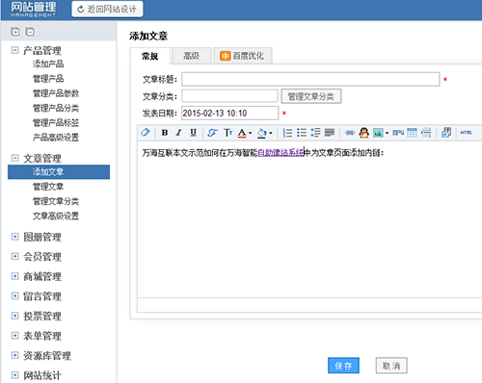
Task: Collapse all tree nodes icon
Action: tap(30, 32)
